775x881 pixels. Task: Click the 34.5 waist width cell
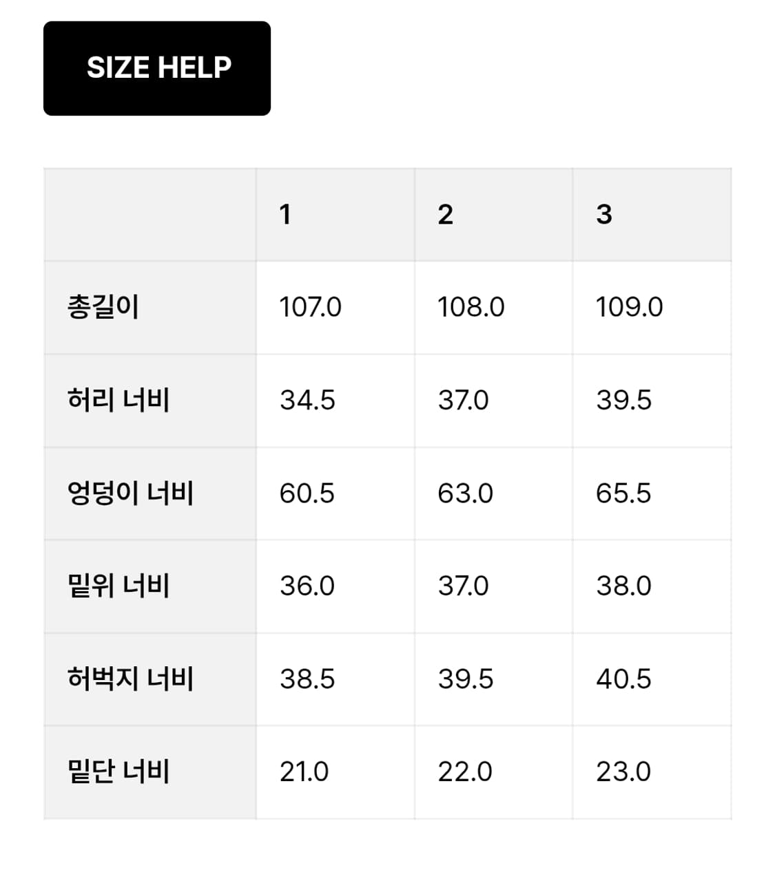tap(307, 400)
